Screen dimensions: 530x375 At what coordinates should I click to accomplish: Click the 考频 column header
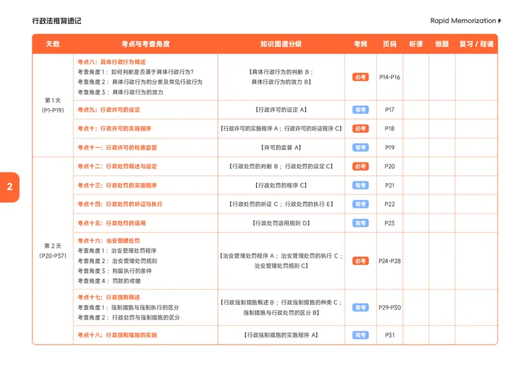point(360,44)
